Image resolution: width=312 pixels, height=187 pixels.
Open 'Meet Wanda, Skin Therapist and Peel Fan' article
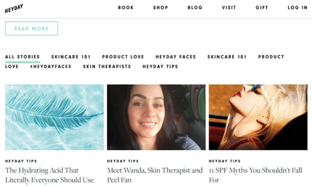[x=155, y=175]
